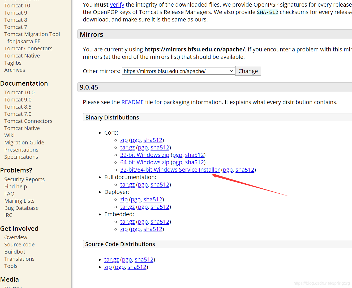Open pgp link for Windows Service Installer
The image size is (352, 288).
[x=228, y=170]
